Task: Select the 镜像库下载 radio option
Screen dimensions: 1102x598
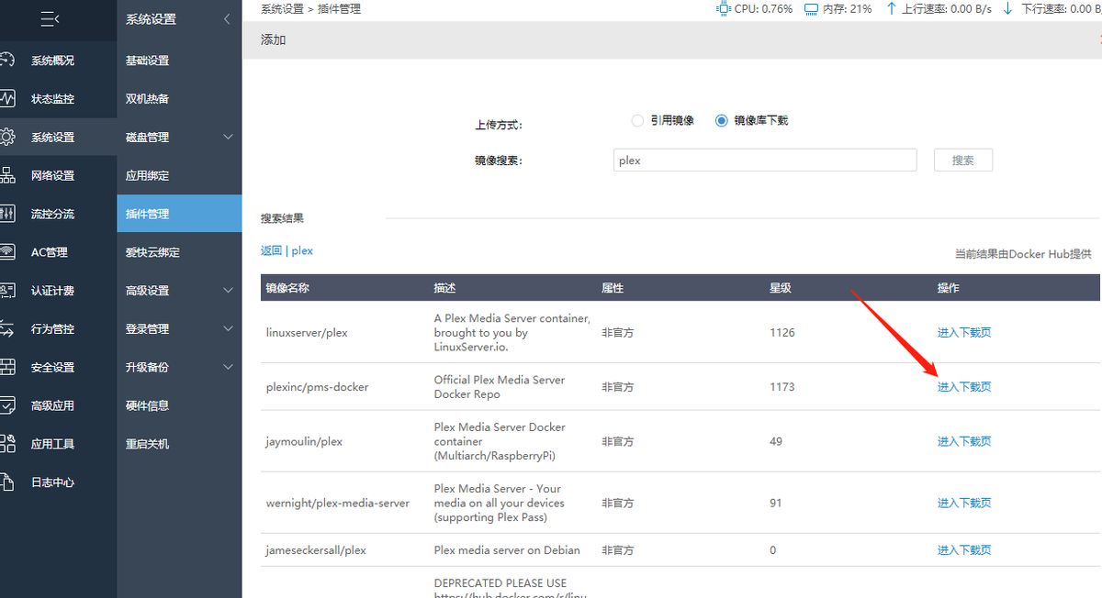Action: [x=721, y=120]
